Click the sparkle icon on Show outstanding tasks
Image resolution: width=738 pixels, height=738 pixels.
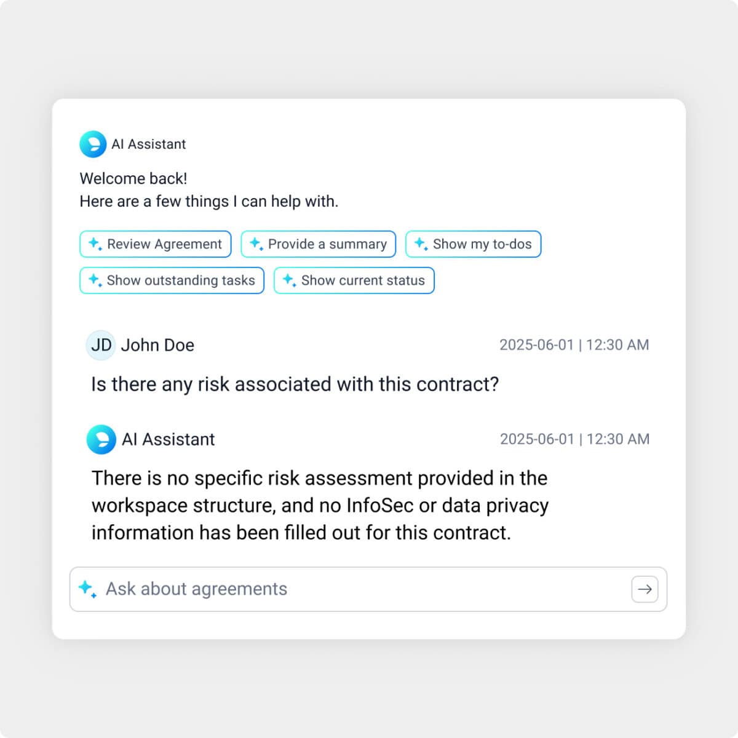[95, 280]
